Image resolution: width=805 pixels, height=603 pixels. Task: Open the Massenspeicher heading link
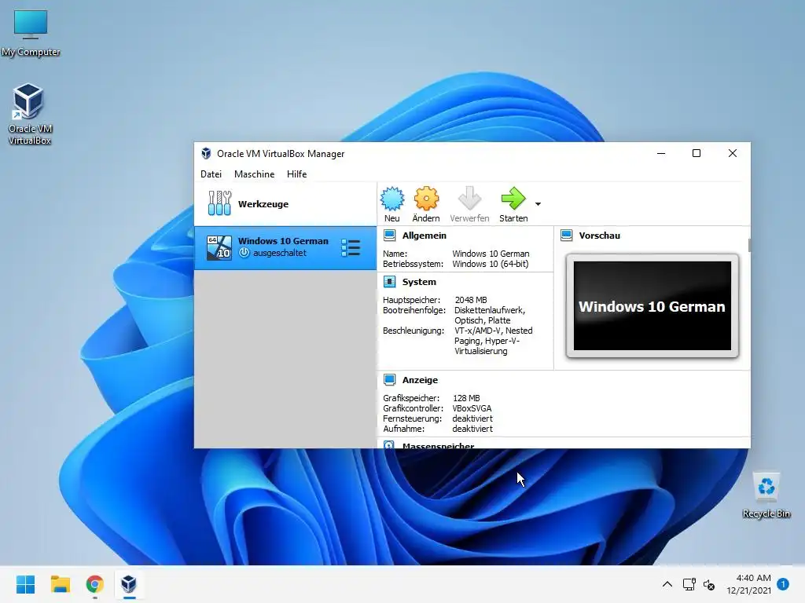click(x=438, y=445)
